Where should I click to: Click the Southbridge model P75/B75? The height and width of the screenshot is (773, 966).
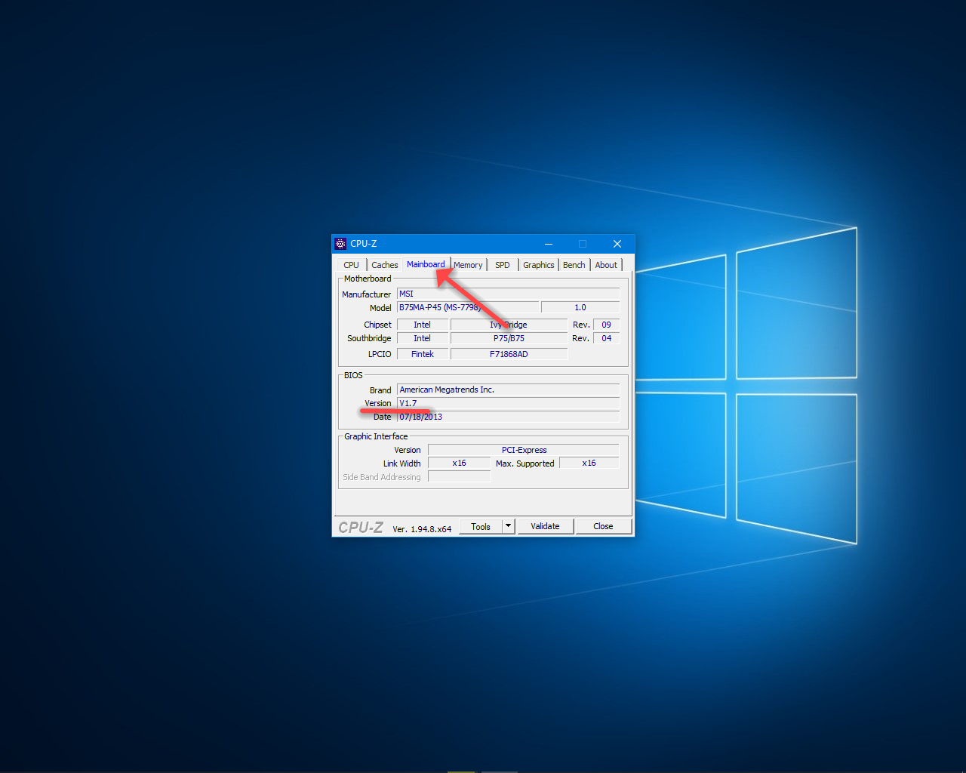[x=509, y=339]
